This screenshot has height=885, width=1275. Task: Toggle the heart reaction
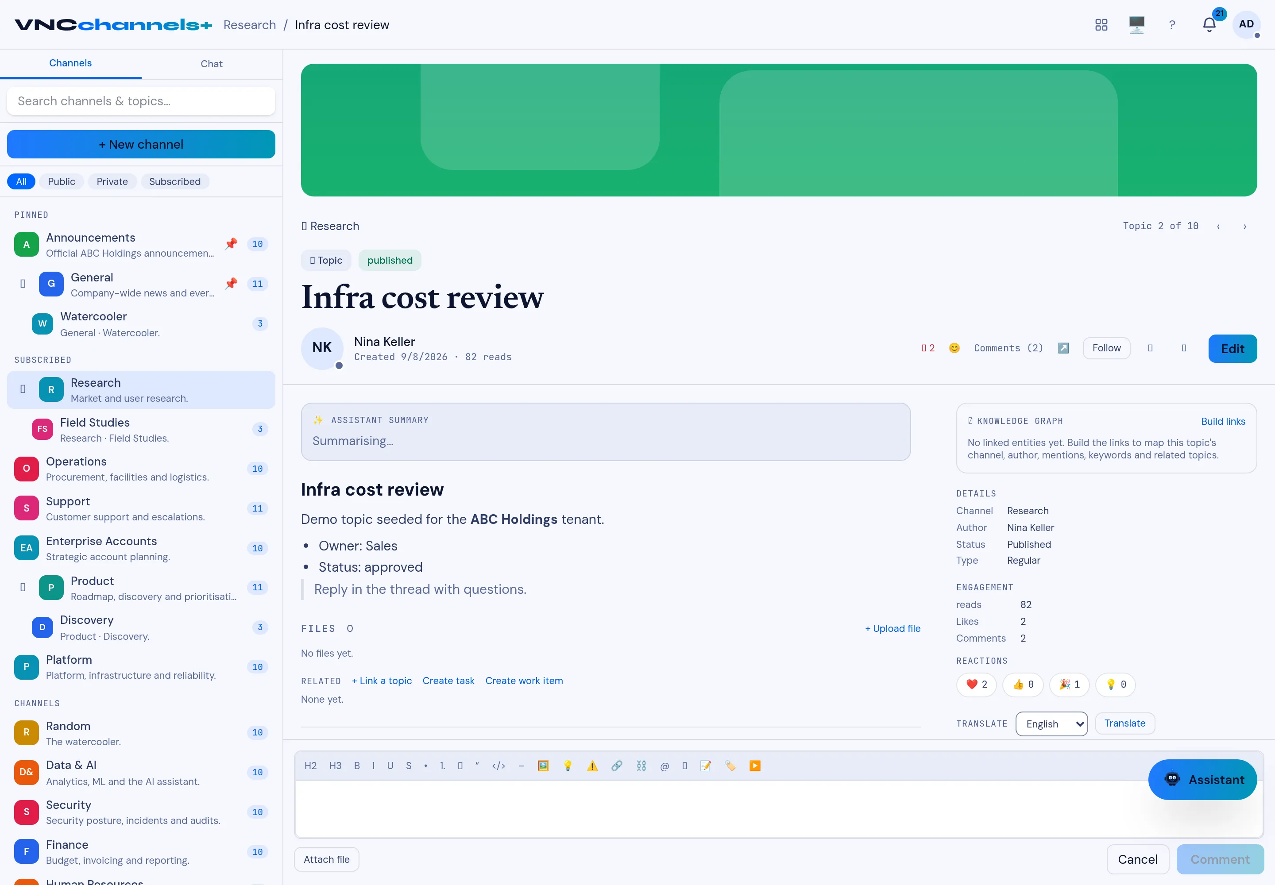tap(976, 684)
